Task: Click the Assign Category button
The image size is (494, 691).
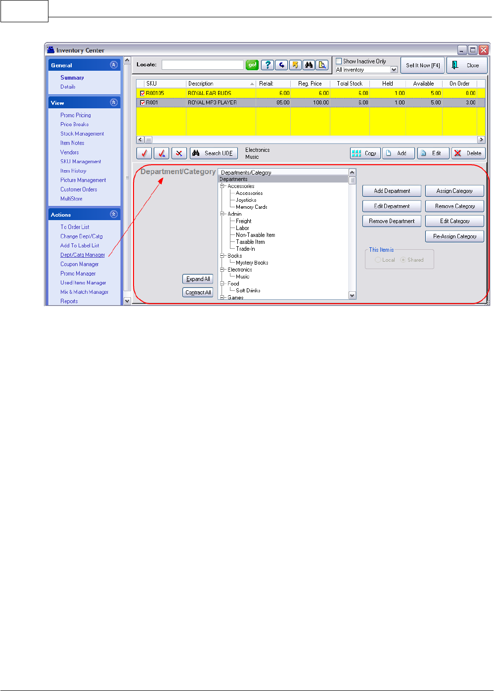Action: click(x=454, y=191)
